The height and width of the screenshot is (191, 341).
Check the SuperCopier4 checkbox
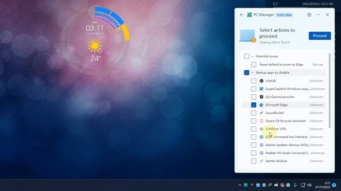pos(254,89)
